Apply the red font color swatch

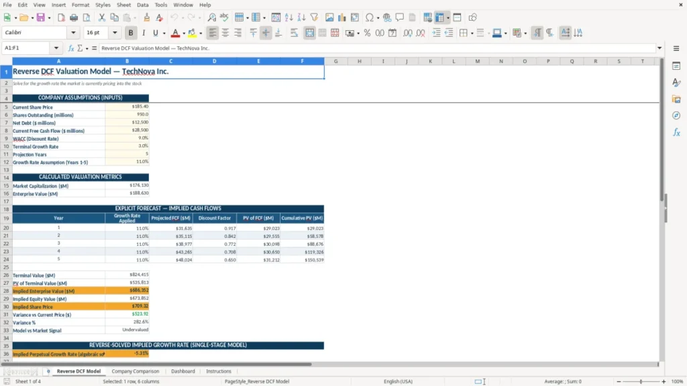click(x=175, y=33)
